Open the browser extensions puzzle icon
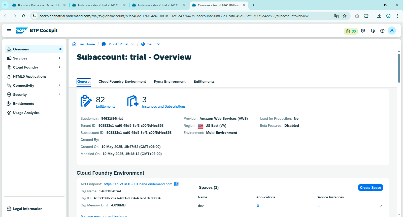The height and width of the screenshot is (217, 403). pos(366,16)
